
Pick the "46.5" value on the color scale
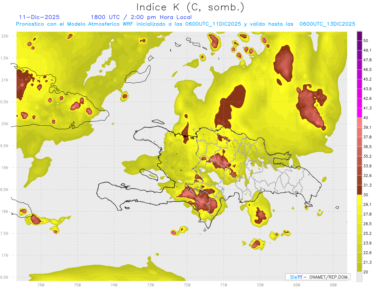pos(367,70)
